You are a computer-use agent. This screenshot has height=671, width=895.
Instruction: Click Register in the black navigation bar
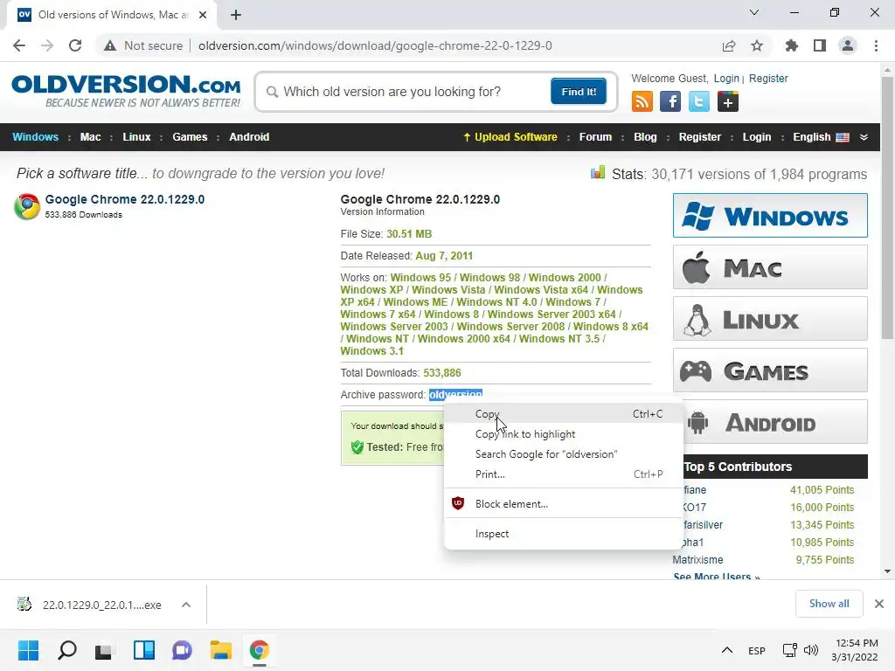(x=700, y=137)
